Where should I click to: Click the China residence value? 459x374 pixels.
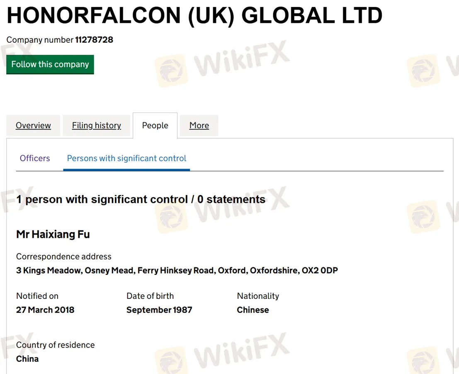(27, 359)
